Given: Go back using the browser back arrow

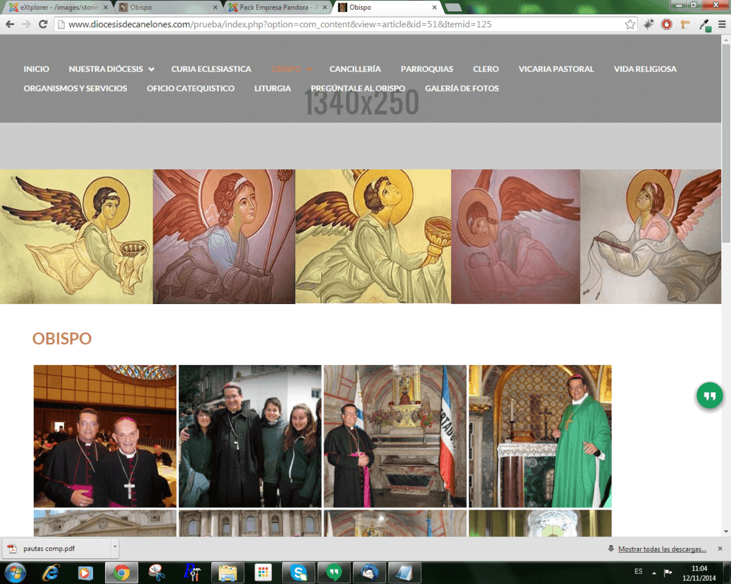Looking at the screenshot, I should (x=10, y=24).
